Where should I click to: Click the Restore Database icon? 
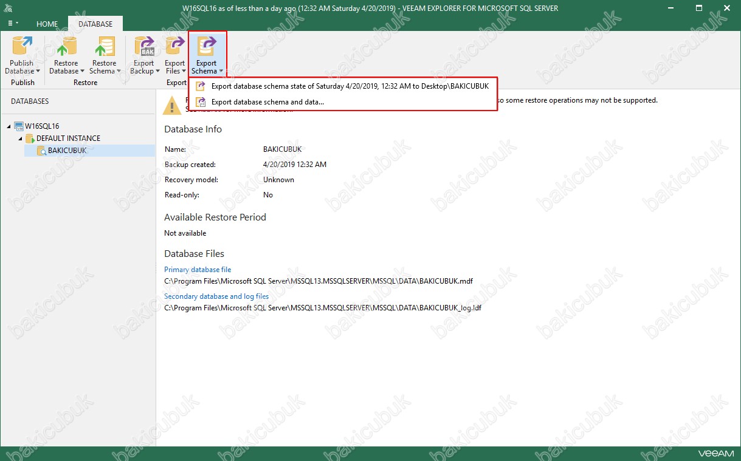(x=66, y=46)
